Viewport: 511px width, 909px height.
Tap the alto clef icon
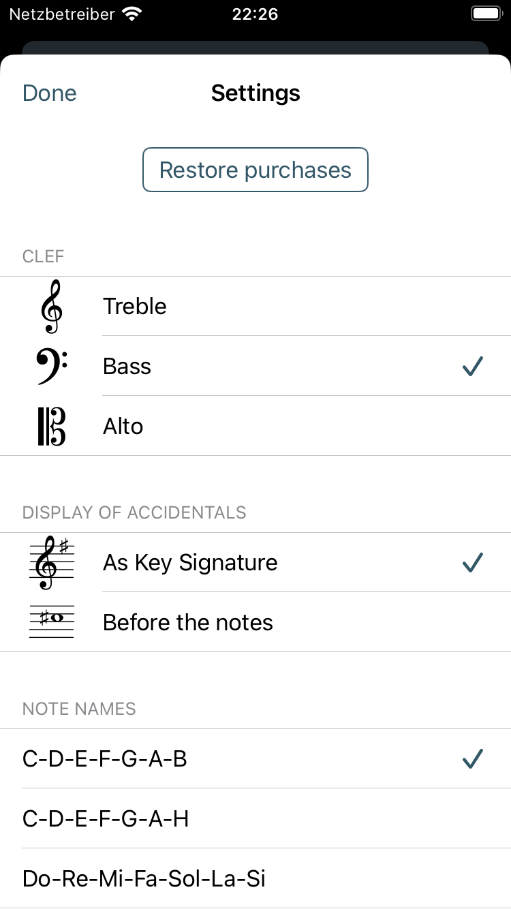51,427
